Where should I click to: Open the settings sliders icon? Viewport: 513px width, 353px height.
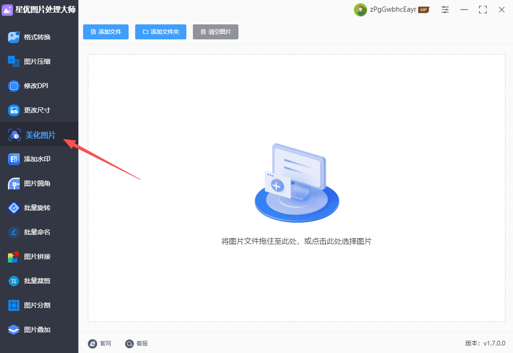point(445,10)
